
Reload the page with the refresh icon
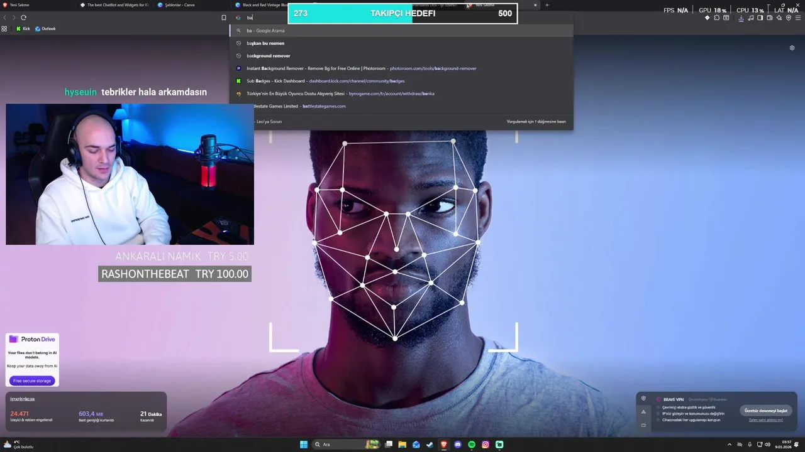pyautogui.click(x=24, y=18)
